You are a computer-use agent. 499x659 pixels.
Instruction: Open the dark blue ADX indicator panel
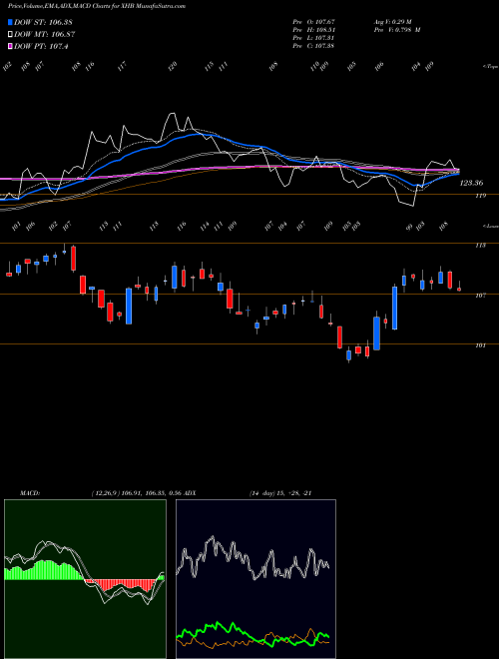pyautogui.click(x=255, y=579)
